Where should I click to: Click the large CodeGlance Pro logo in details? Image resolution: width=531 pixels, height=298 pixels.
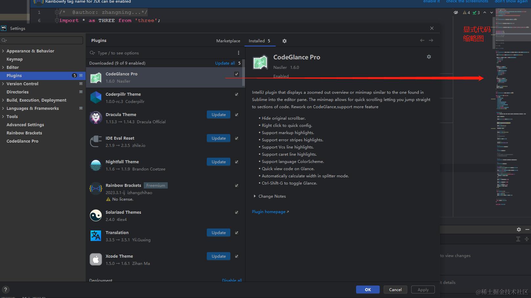tap(260, 62)
